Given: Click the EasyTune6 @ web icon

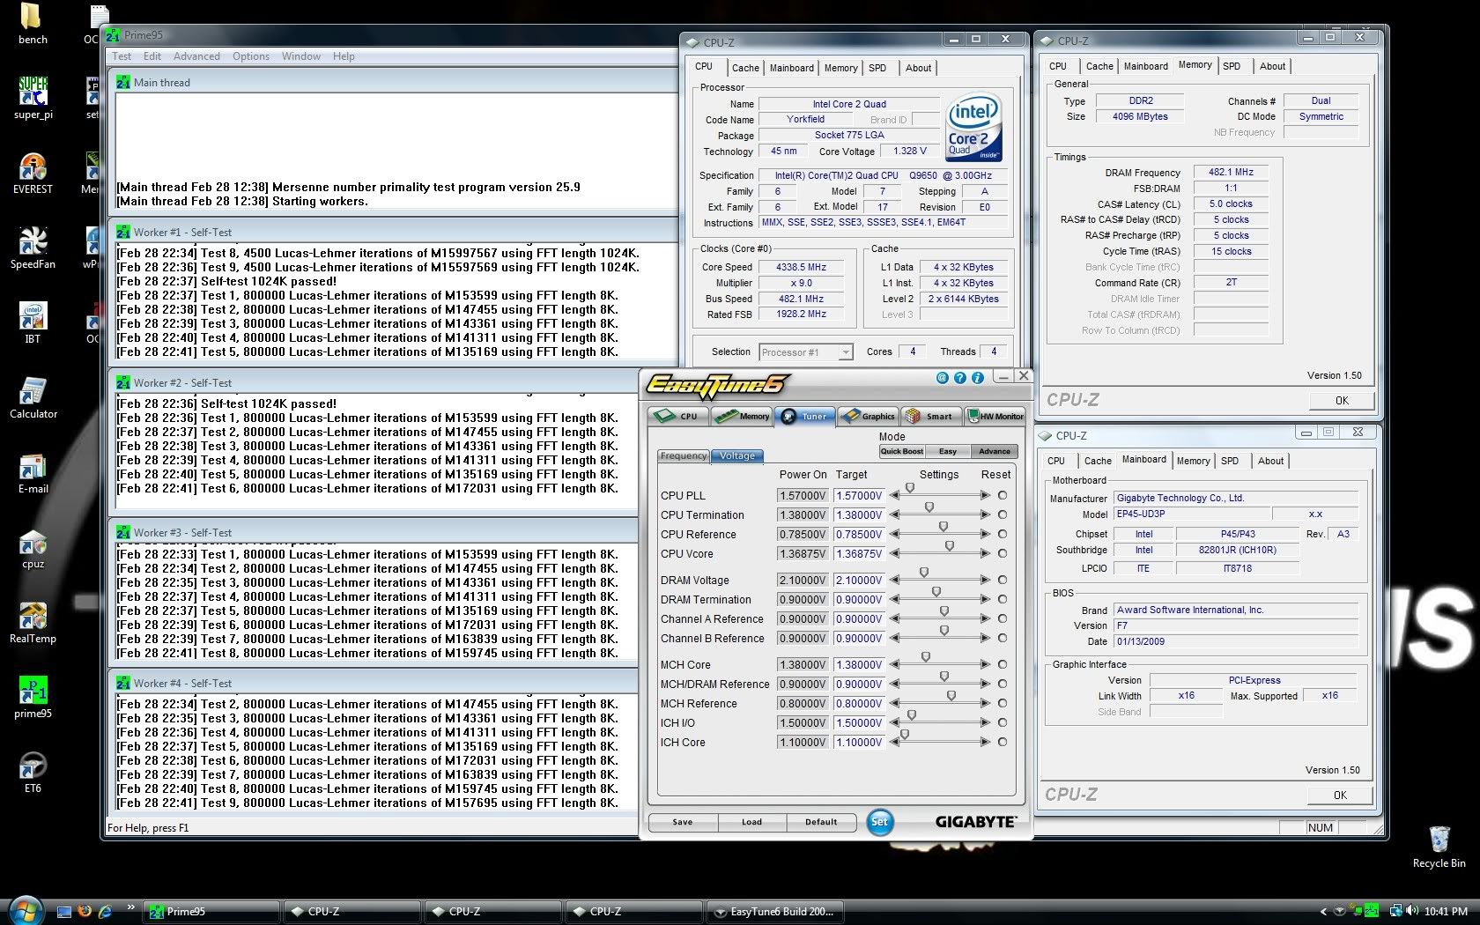Looking at the screenshot, I should [942, 378].
